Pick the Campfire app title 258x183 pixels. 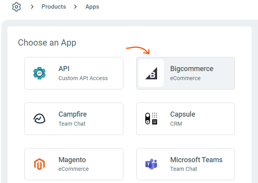click(x=73, y=114)
